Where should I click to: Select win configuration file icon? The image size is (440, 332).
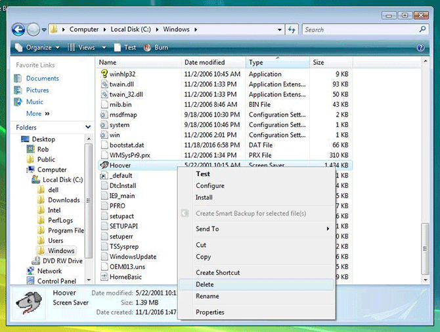point(104,135)
